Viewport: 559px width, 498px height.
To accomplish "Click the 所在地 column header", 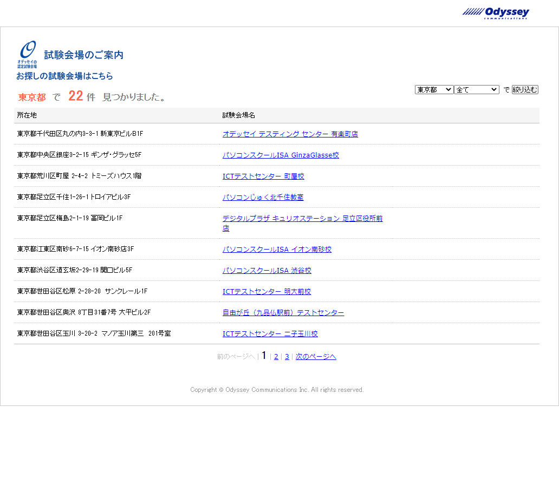I will pyautogui.click(x=27, y=115).
